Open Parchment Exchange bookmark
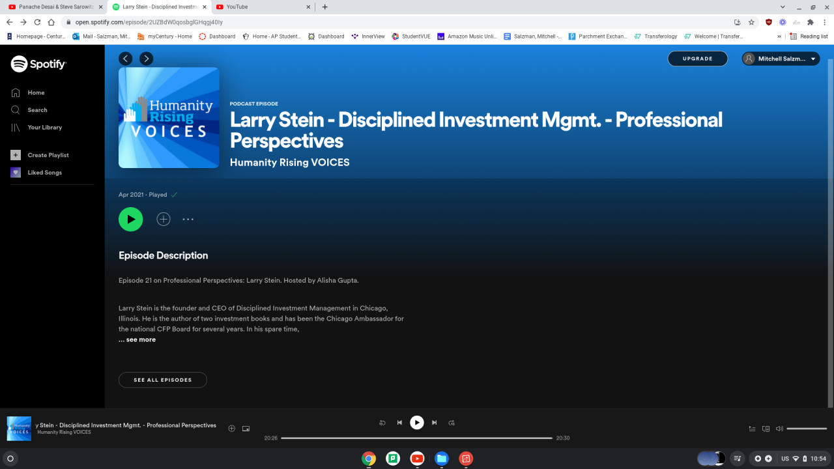This screenshot has width=834, height=469. point(597,36)
